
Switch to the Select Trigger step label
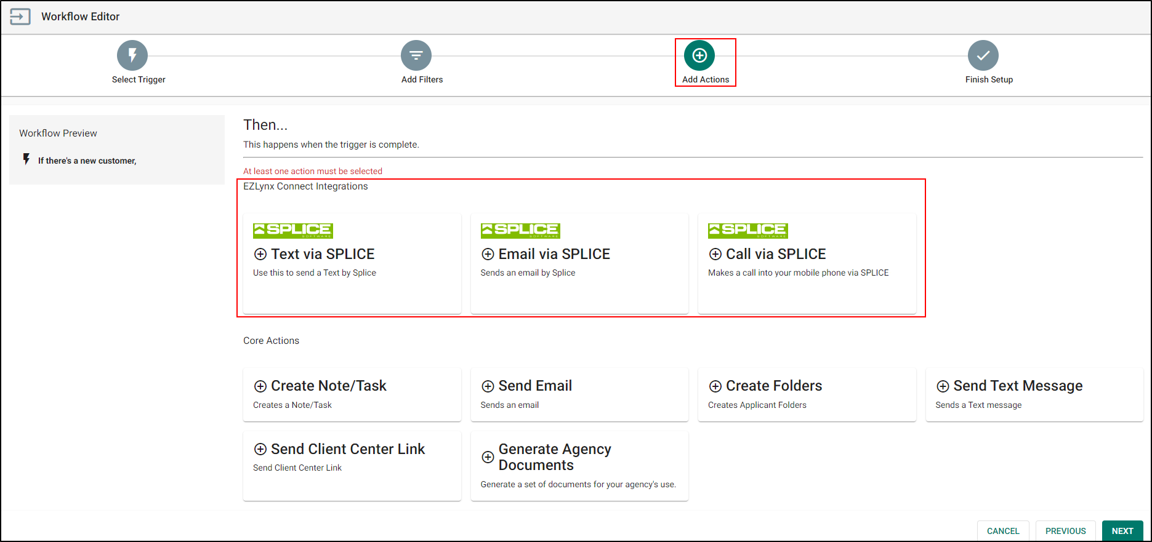(139, 79)
